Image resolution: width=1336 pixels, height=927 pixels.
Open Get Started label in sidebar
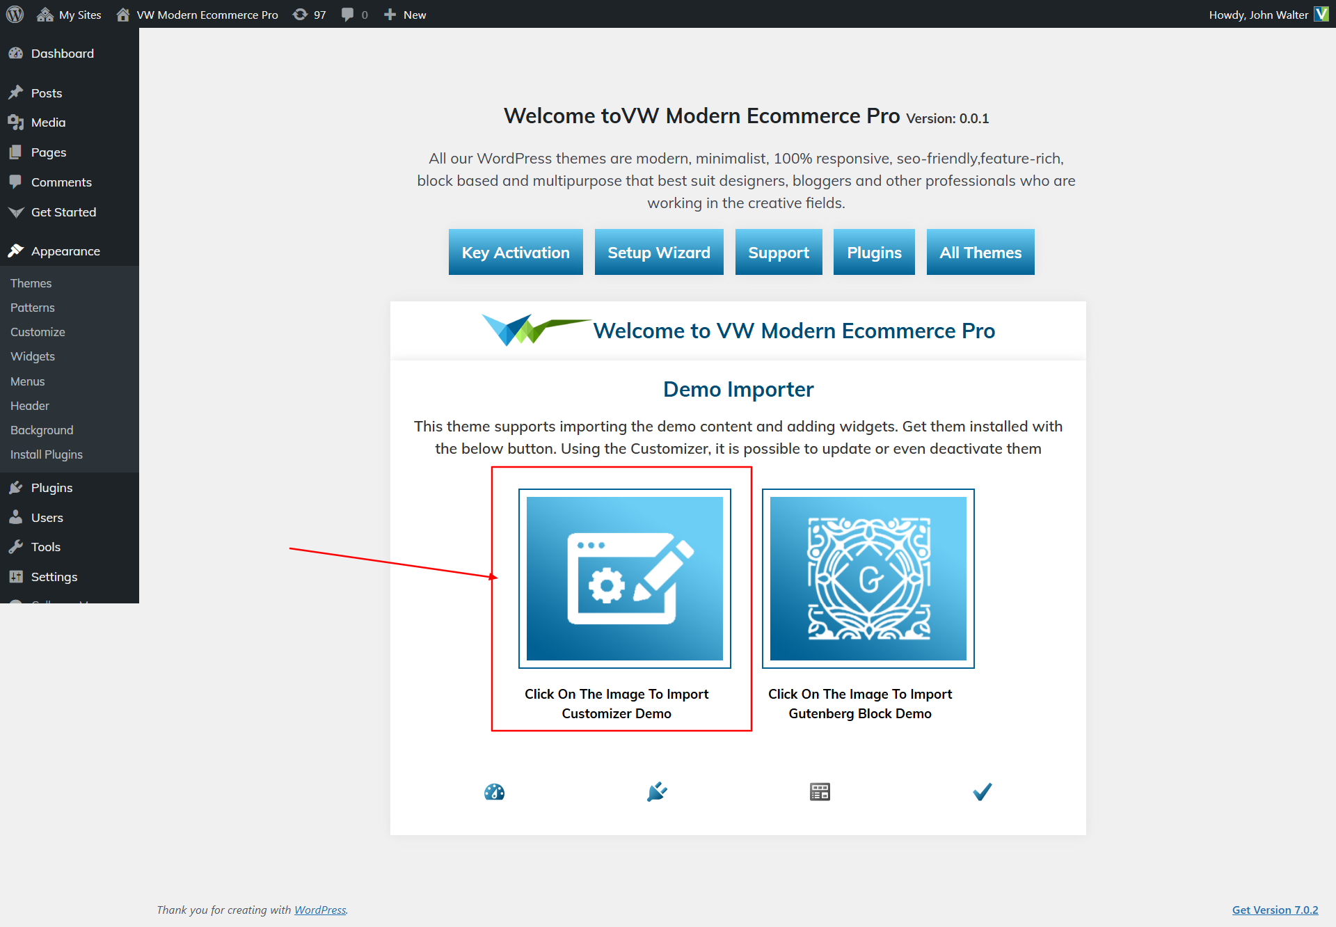coord(64,212)
